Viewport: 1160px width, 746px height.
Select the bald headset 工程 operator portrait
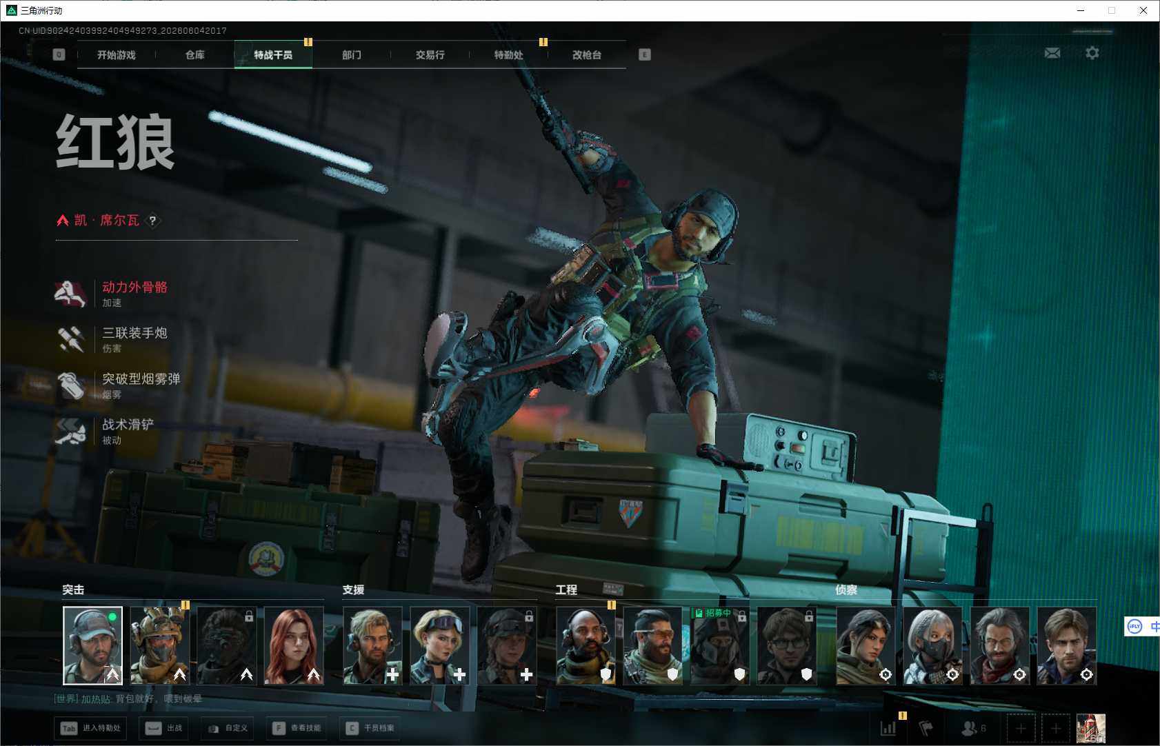point(586,645)
